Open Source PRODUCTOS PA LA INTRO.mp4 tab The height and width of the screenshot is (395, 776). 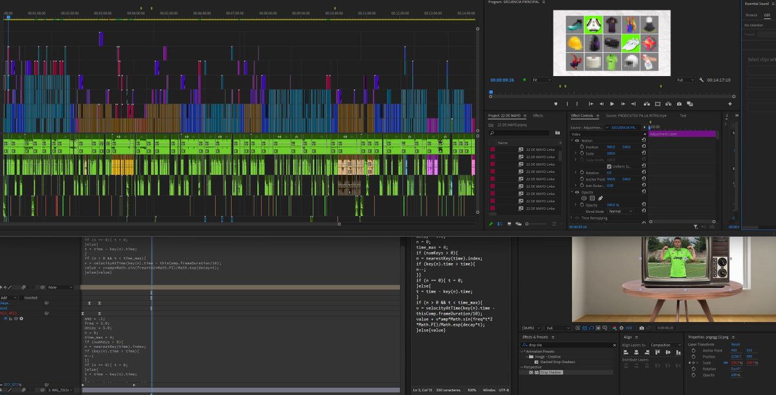[x=636, y=116]
